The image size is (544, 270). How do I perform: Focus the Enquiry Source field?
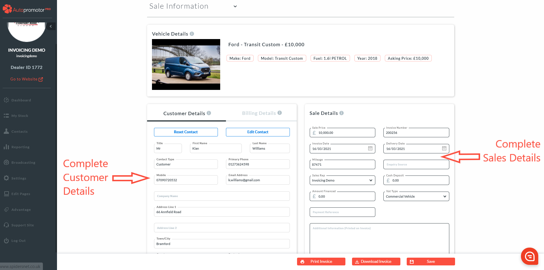(416, 165)
